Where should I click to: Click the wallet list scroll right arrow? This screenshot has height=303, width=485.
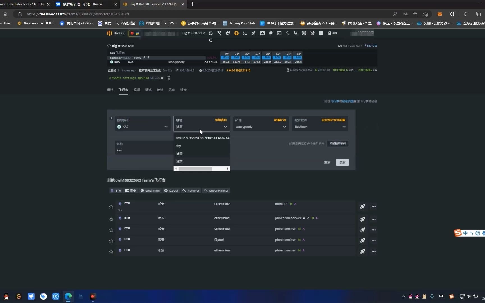(228, 169)
